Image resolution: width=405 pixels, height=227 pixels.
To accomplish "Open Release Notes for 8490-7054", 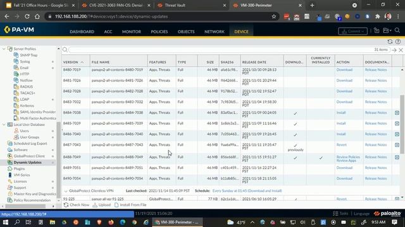I will [x=376, y=178].
